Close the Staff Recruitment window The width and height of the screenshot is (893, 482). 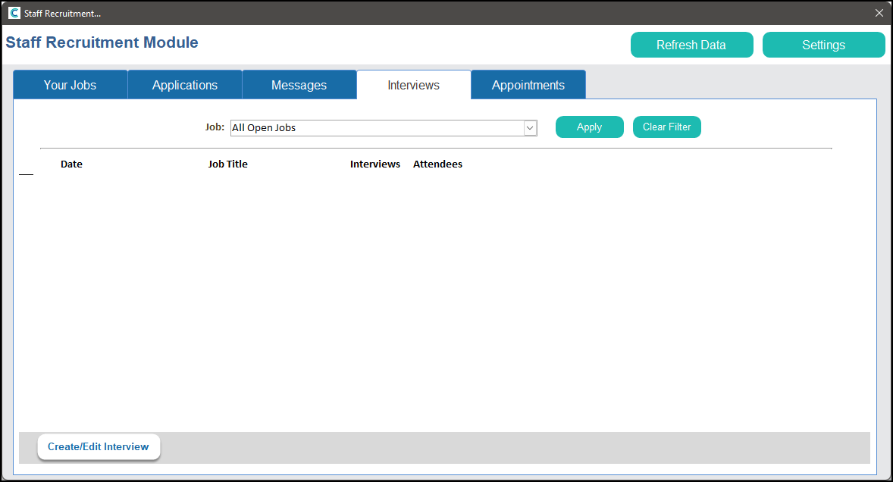coord(879,13)
